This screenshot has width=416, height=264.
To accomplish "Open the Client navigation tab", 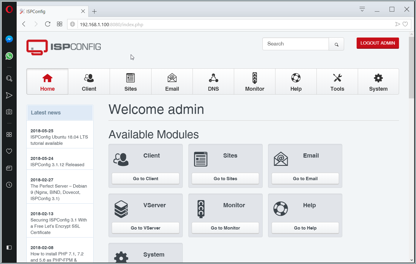I will point(89,81).
